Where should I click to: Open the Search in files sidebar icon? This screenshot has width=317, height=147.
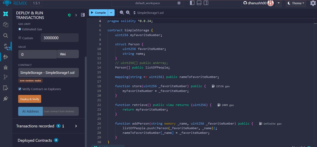(x=6, y=36)
